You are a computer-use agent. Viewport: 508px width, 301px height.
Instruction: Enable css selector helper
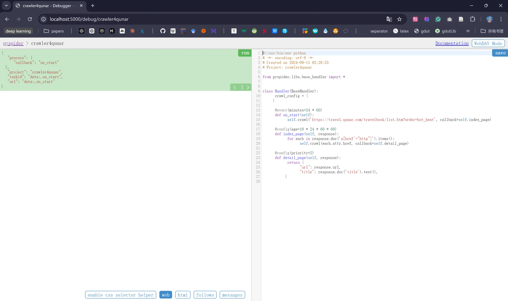tap(120, 295)
